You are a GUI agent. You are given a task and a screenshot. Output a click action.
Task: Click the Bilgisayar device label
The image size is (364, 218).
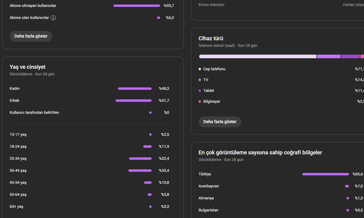212,101
